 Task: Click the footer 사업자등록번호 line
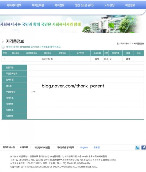(x=50, y=163)
